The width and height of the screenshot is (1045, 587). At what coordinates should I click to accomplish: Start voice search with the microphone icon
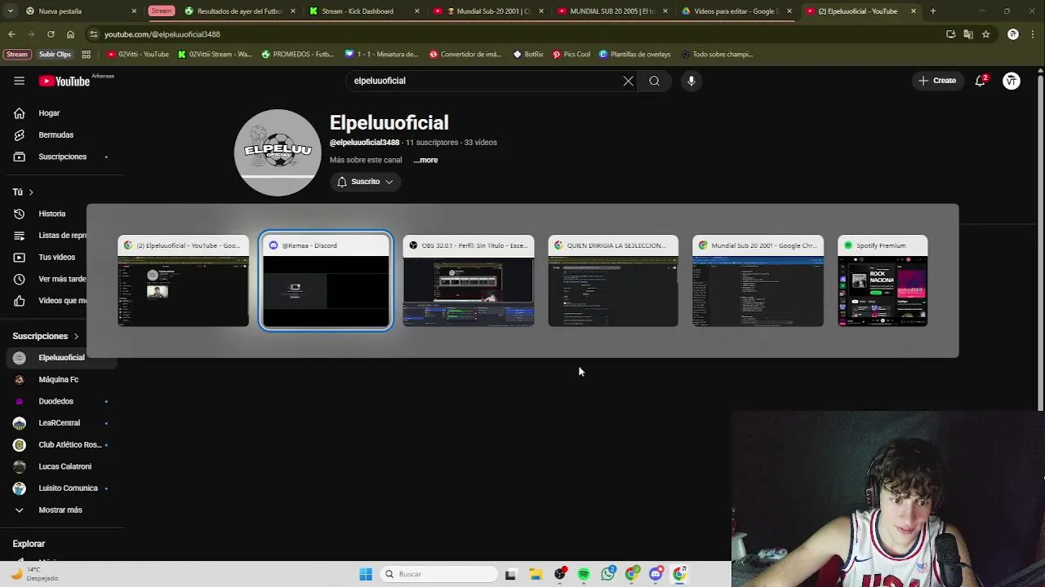pos(691,81)
